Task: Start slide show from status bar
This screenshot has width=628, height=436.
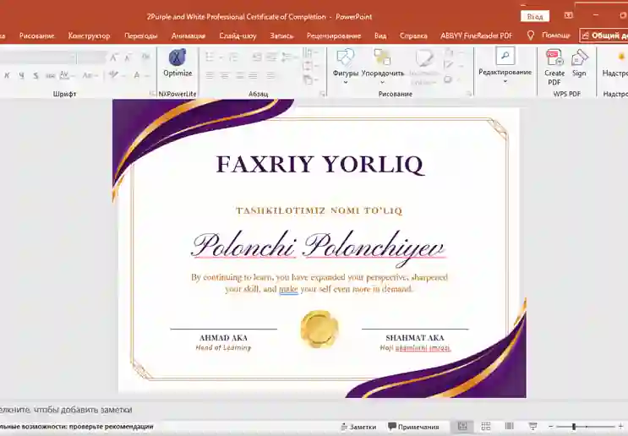Action: coord(533,427)
